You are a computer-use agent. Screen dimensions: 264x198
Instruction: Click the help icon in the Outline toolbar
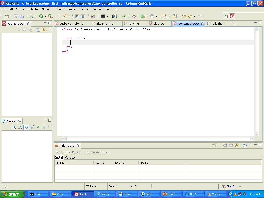tap(14, 127)
